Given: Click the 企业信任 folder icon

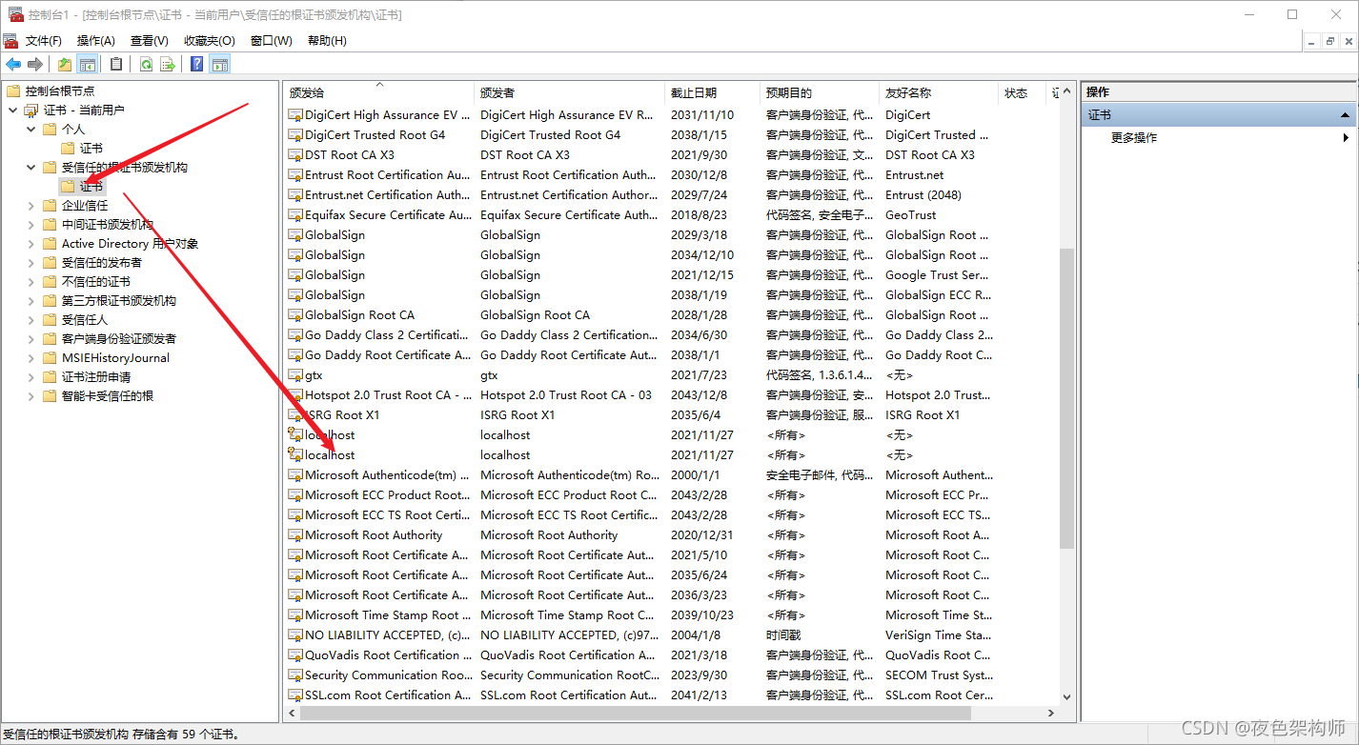Looking at the screenshot, I should click(50, 205).
